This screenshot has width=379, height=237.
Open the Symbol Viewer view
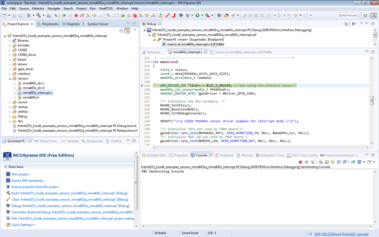(x=98, y=24)
